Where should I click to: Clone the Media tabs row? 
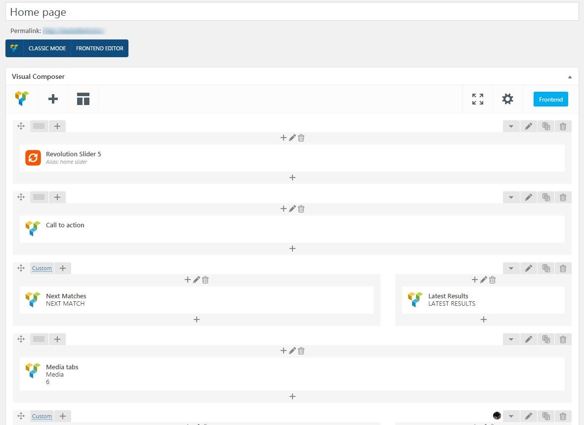(x=546, y=340)
